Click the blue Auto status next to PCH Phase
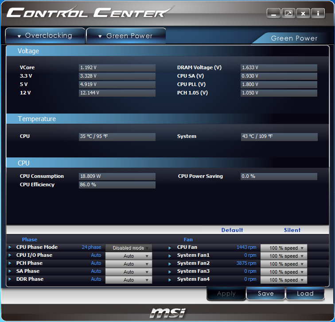 [x=96, y=263]
